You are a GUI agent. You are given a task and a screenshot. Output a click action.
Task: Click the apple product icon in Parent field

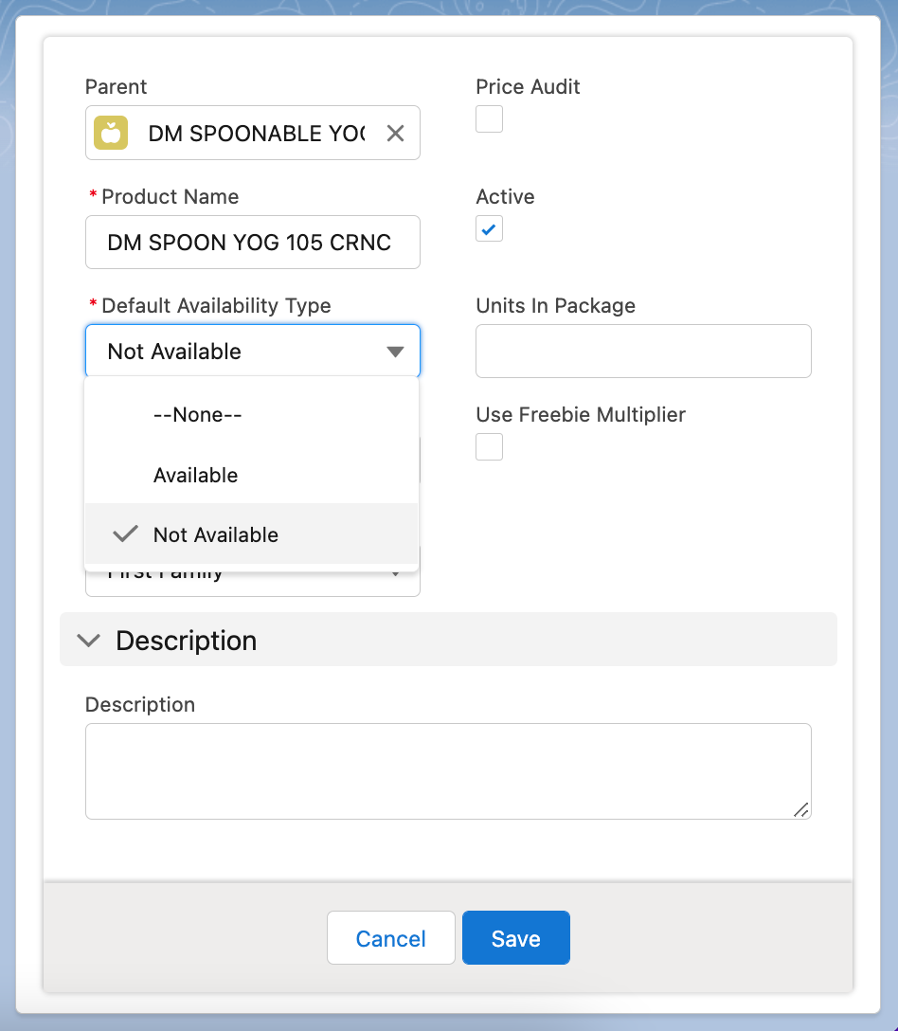(111, 134)
